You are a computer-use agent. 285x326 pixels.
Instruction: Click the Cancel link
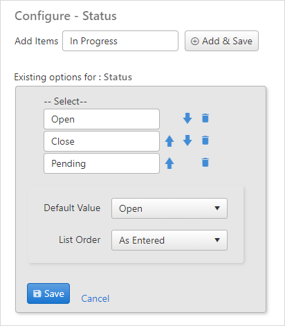[x=95, y=298]
